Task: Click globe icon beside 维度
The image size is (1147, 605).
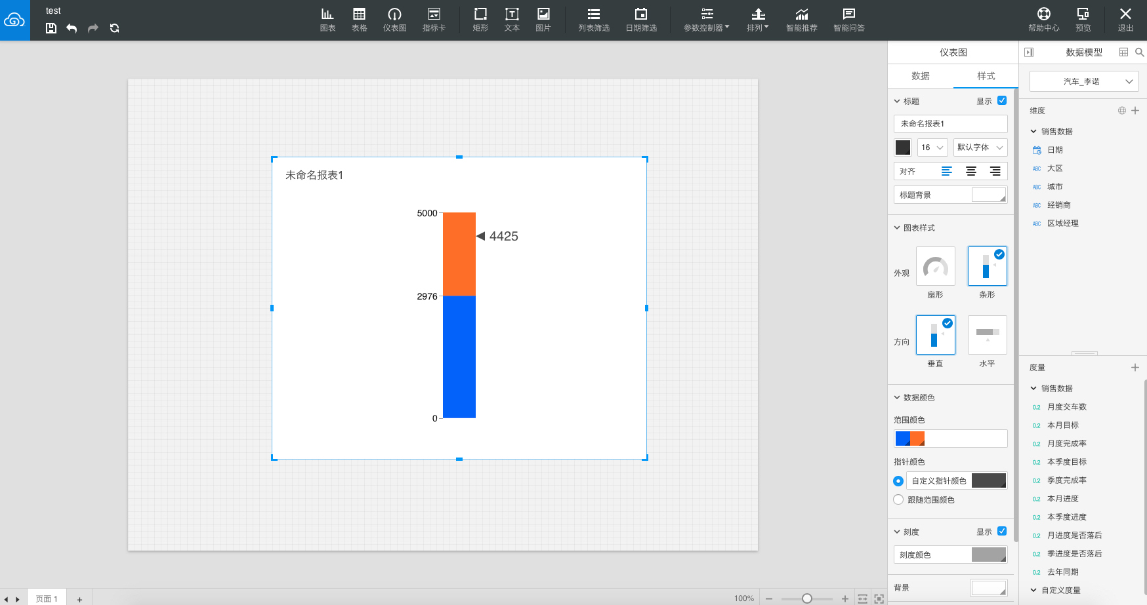Action: 1122,111
